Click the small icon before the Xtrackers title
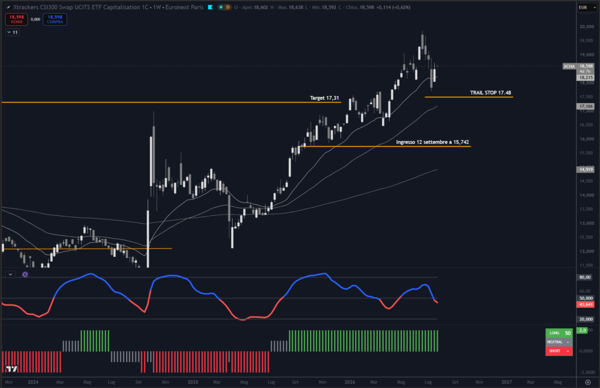Viewport: 600px width, 388px height. tap(8, 7)
